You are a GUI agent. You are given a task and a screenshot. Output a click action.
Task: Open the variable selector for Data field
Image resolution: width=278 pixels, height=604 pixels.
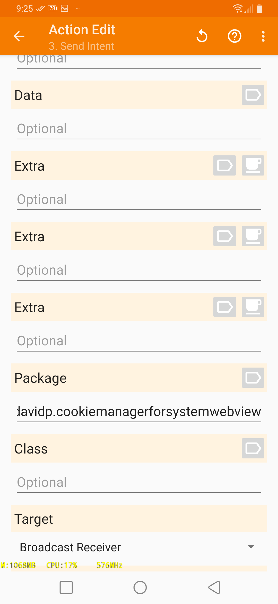(253, 95)
